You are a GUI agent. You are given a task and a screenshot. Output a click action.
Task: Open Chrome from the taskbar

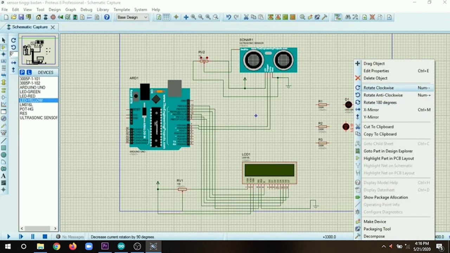click(56, 247)
